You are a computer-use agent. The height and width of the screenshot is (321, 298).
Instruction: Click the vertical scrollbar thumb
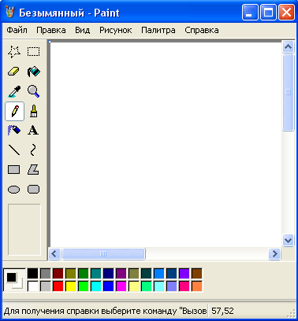288,92
